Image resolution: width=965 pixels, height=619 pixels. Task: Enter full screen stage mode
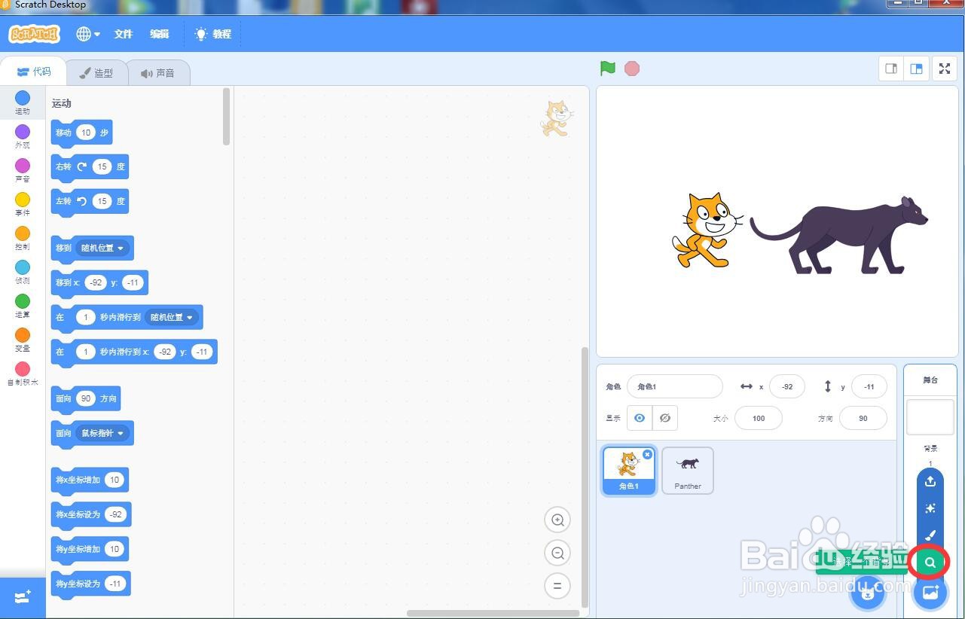pyautogui.click(x=945, y=69)
